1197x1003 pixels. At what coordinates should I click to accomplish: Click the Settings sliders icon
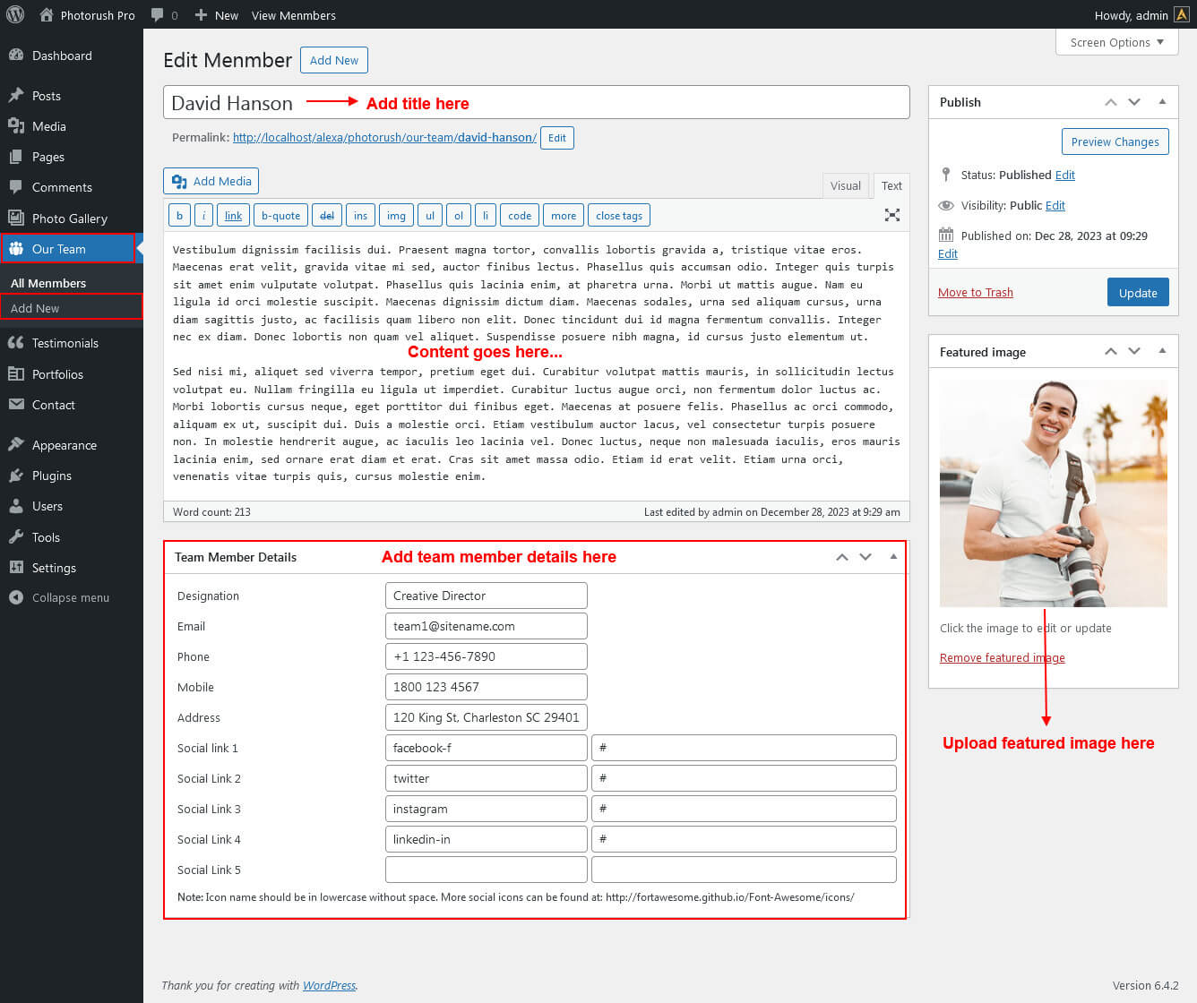pos(16,568)
